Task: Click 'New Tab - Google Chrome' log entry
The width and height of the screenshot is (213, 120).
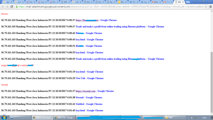Action: (x=90, y=78)
